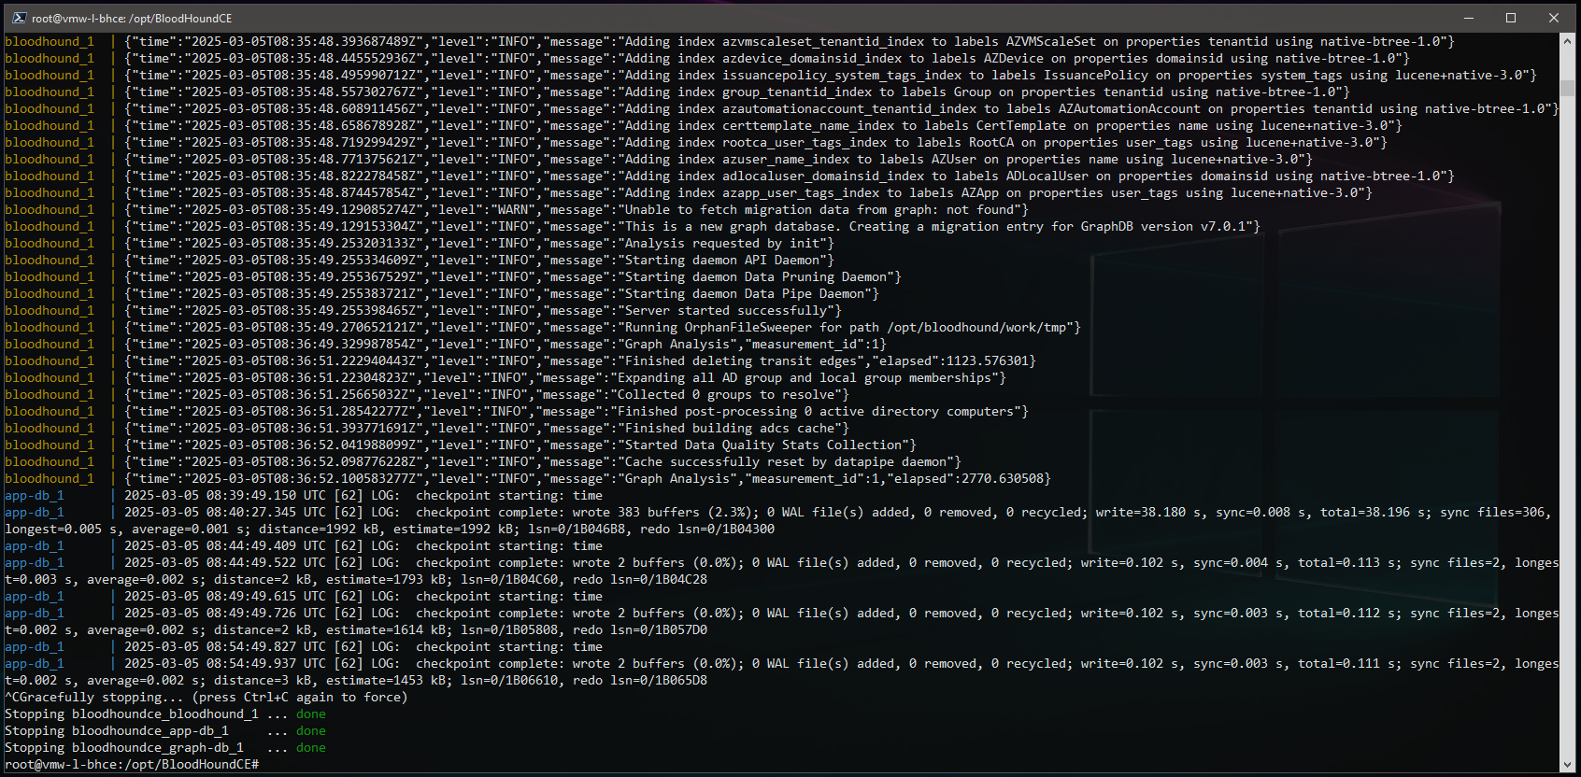Click the azuser_name_index log line

click(659, 160)
